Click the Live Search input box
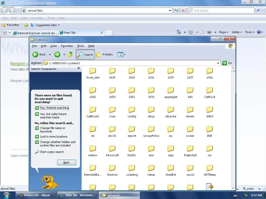This screenshot has width=266, height=199. click(221, 10)
